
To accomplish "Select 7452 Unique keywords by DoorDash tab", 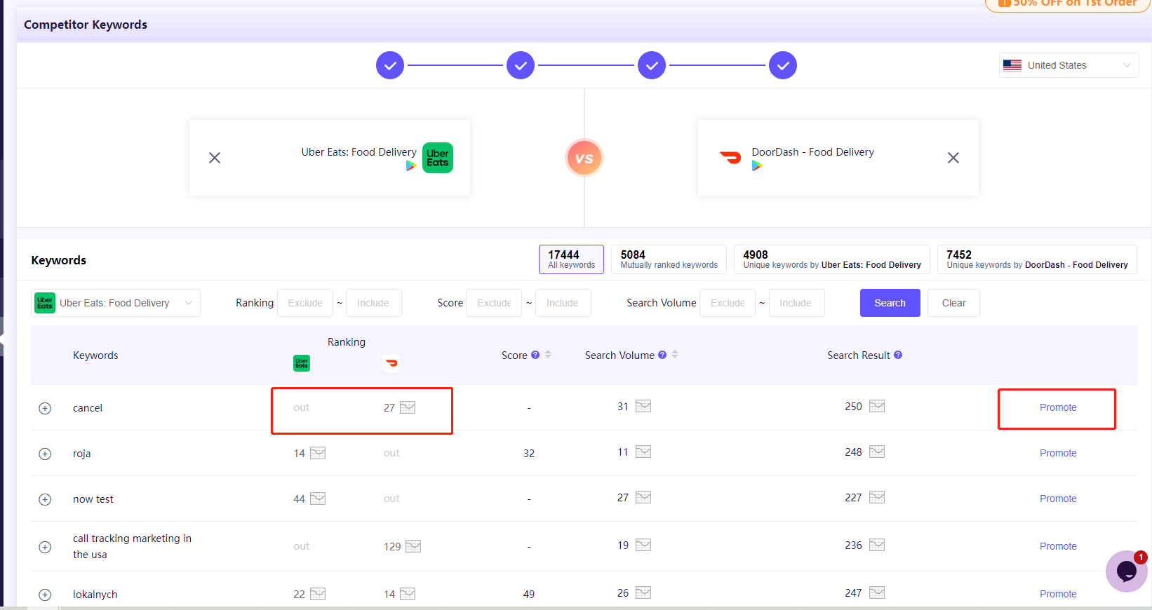I will (1037, 259).
